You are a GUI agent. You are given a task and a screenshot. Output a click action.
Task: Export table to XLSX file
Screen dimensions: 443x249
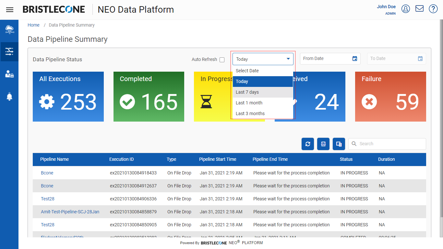323,144
